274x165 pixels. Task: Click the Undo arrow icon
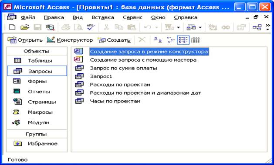[148, 27]
